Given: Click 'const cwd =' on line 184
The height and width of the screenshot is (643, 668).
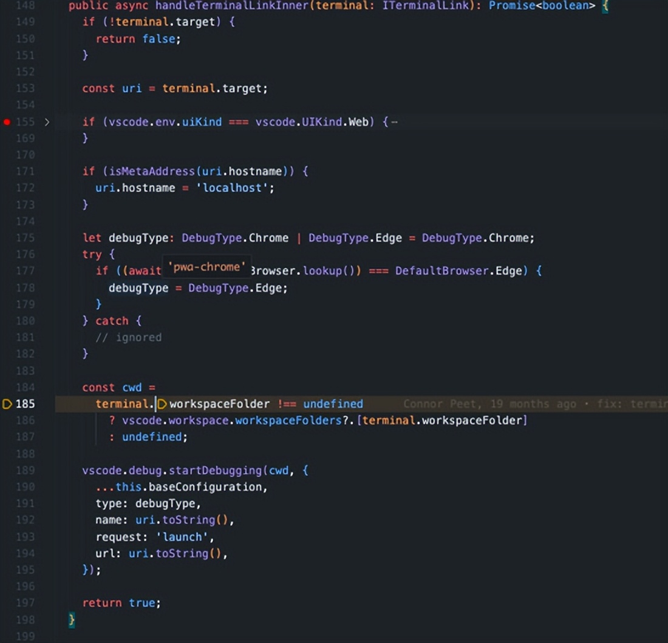Looking at the screenshot, I should 119,388.
